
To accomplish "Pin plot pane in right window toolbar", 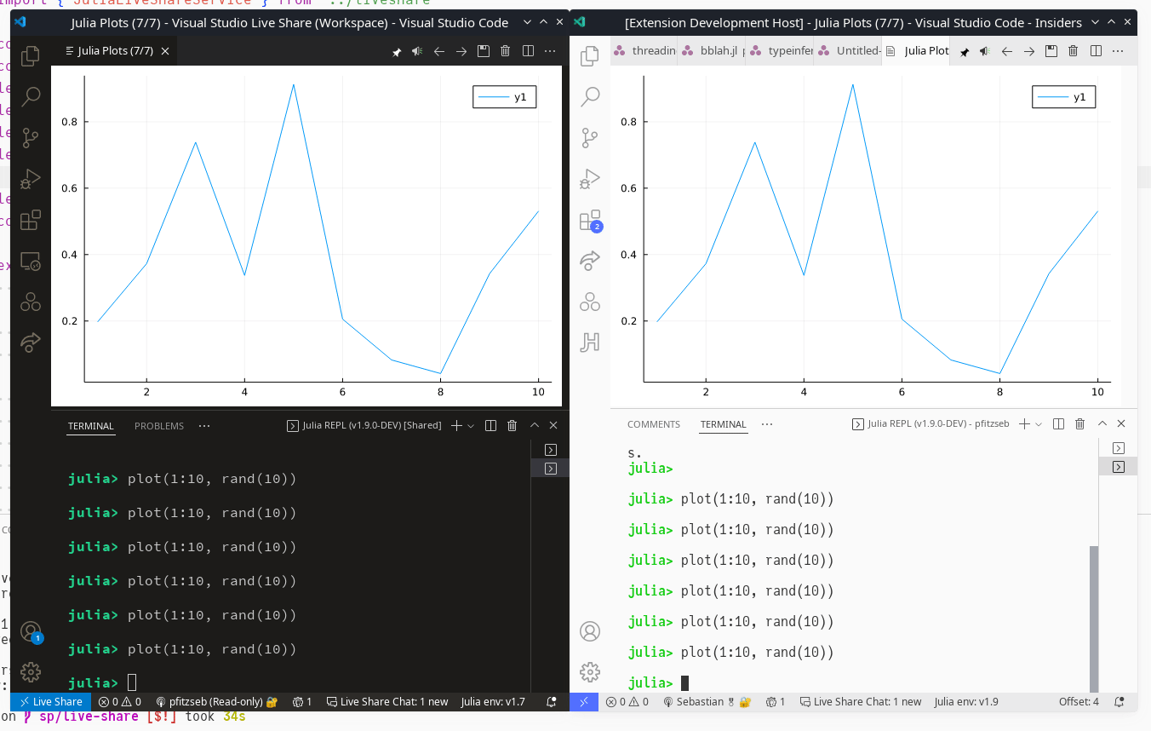I will (x=964, y=52).
